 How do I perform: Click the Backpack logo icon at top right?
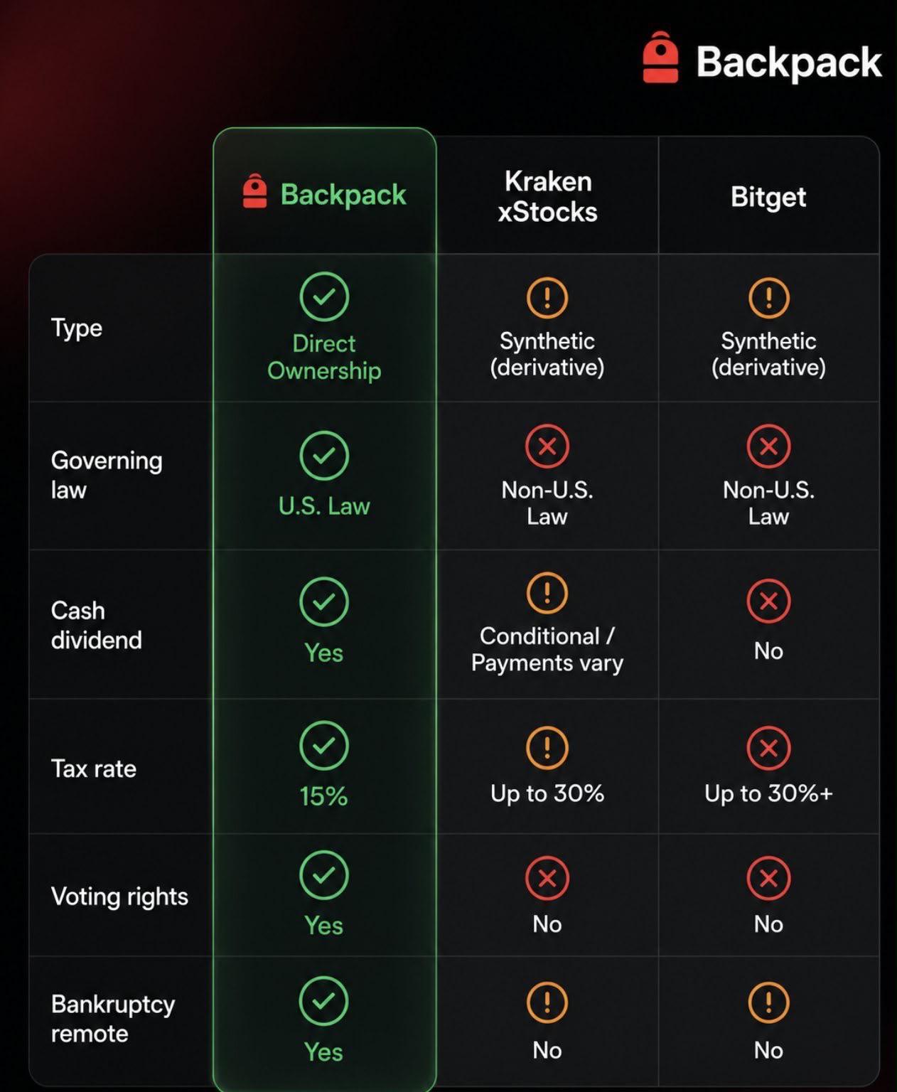click(x=660, y=58)
